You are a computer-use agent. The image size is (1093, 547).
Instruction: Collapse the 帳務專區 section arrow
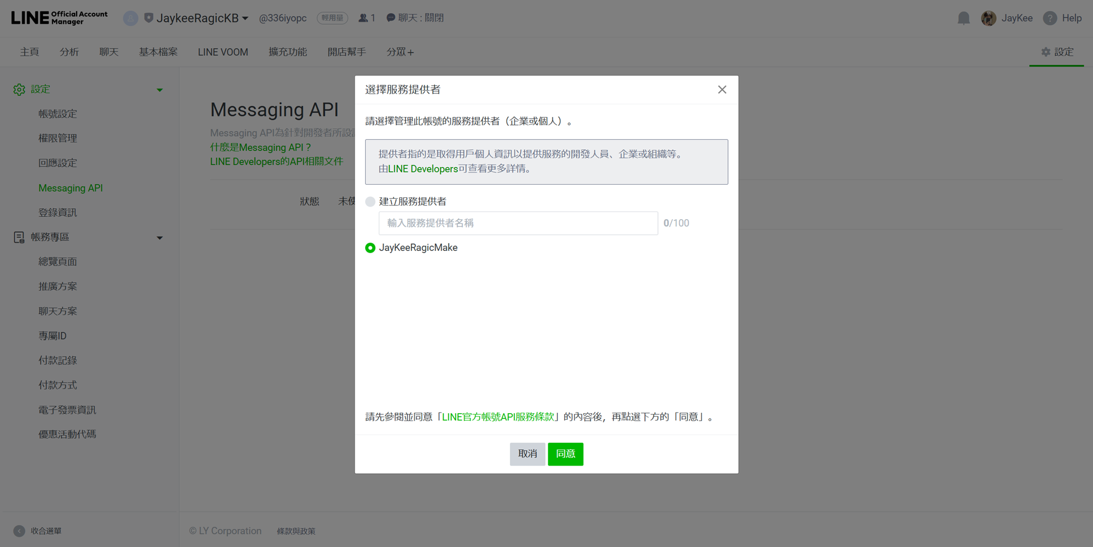pyautogui.click(x=160, y=238)
